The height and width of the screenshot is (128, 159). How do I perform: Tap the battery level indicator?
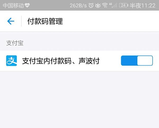point(123,5)
